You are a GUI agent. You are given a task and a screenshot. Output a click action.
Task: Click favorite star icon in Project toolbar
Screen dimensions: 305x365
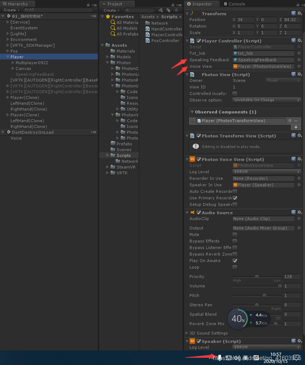tap(176, 10)
